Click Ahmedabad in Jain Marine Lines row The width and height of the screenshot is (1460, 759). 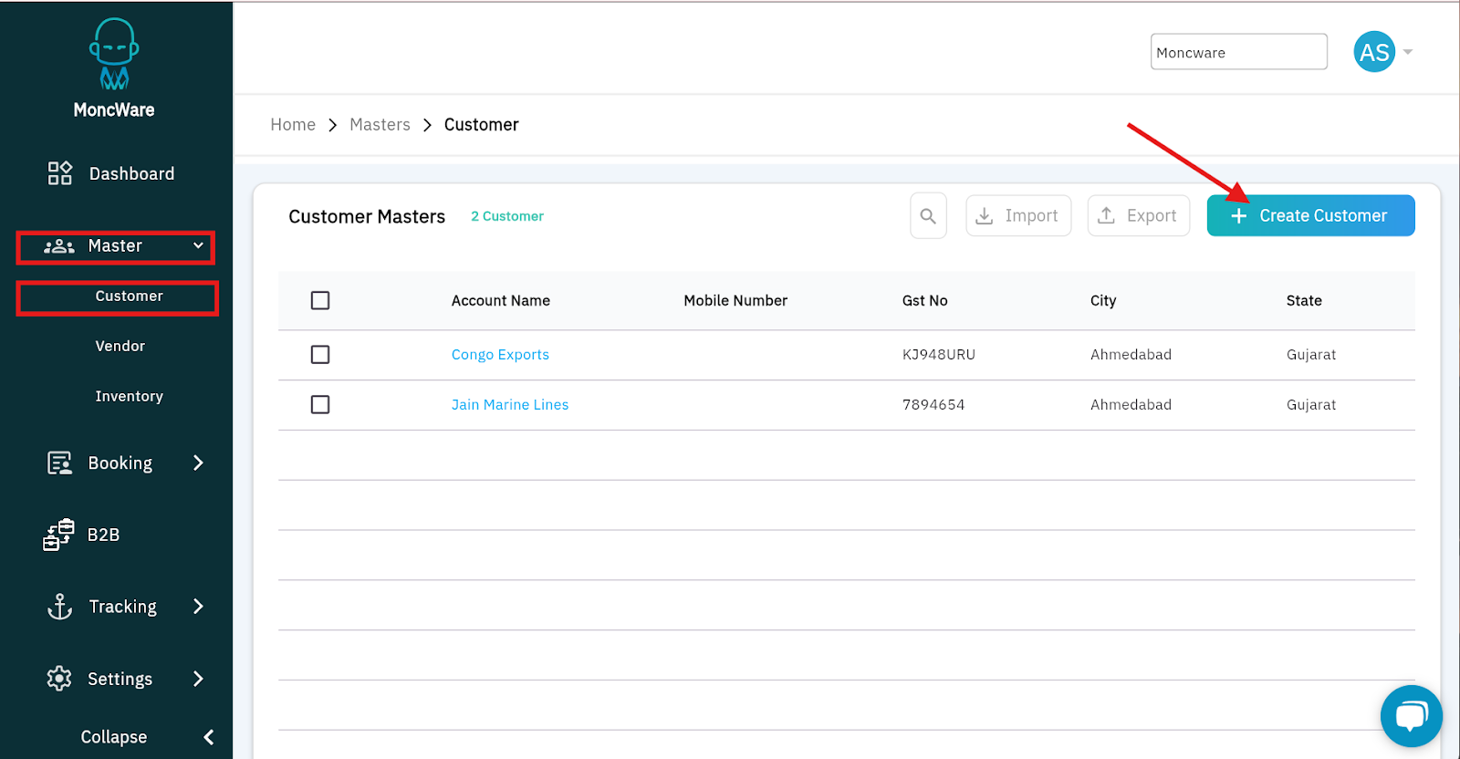(x=1131, y=405)
